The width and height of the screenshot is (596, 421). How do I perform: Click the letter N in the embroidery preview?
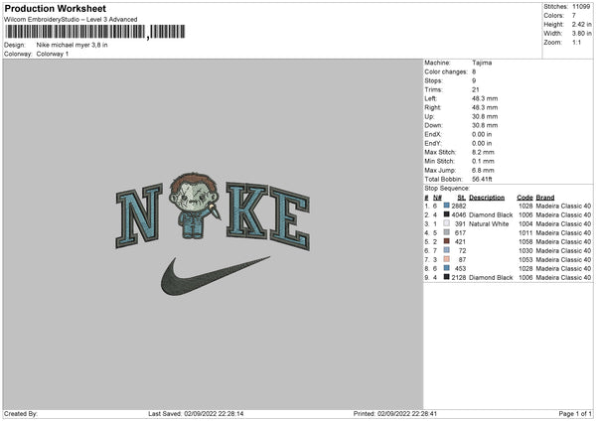pyautogui.click(x=139, y=215)
